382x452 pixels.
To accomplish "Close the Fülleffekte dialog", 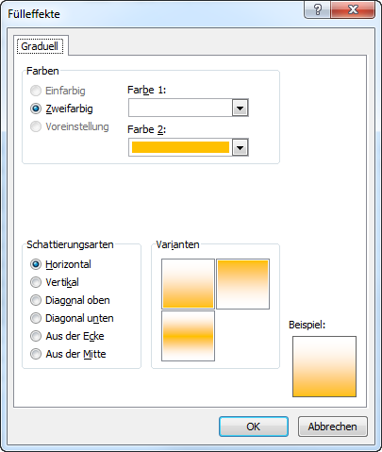I will 353,9.
